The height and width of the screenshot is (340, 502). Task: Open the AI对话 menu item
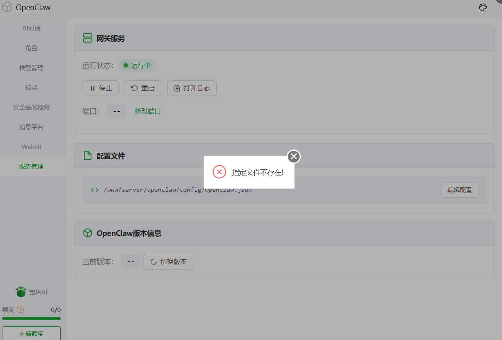[31, 28]
